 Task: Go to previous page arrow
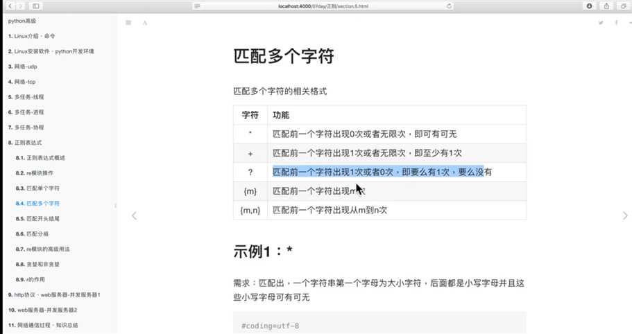134,216
